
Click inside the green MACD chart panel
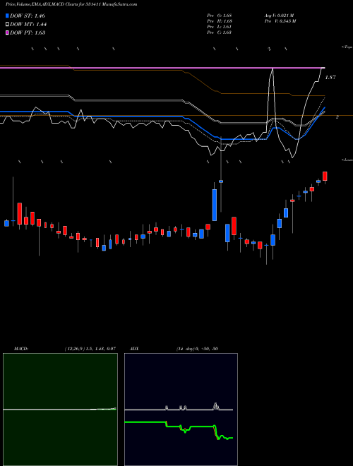click(60, 410)
